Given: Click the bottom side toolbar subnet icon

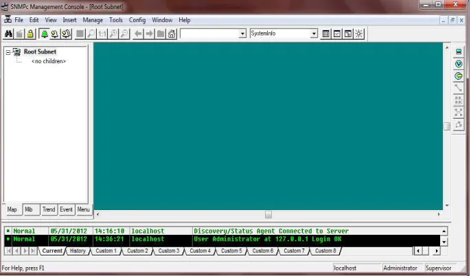Looking at the screenshot, I should (x=459, y=124).
